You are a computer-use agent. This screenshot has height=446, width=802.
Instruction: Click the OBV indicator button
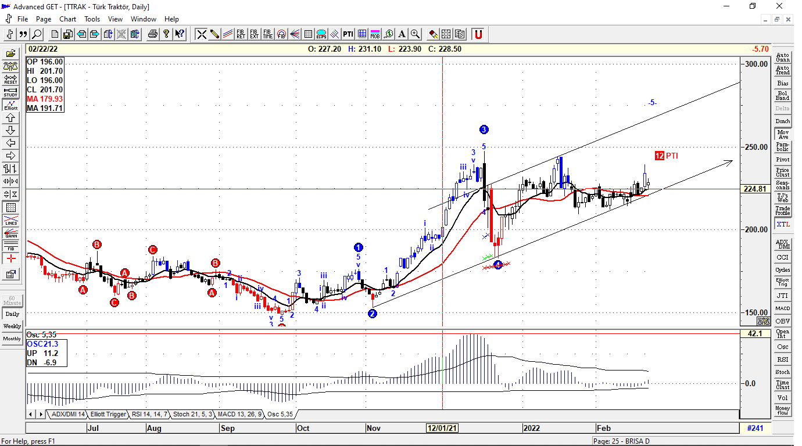[x=783, y=321]
